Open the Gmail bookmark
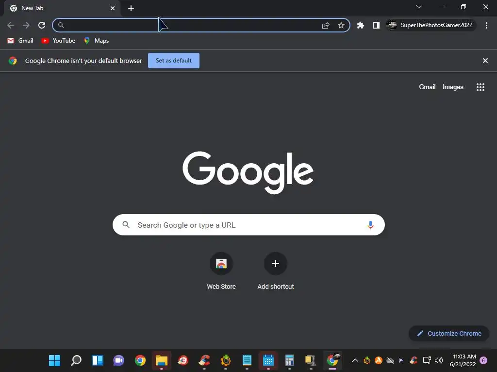 [20, 41]
